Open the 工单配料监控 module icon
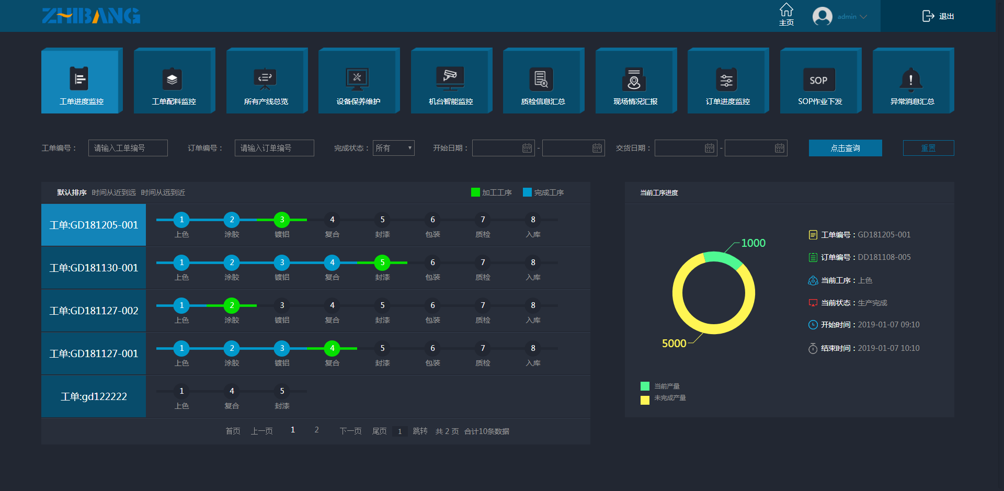The image size is (1004, 491). [x=172, y=80]
